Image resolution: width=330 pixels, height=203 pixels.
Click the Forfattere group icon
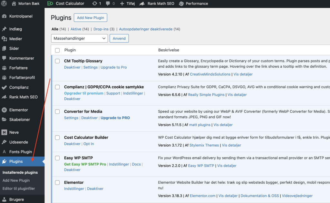pos(4,68)
